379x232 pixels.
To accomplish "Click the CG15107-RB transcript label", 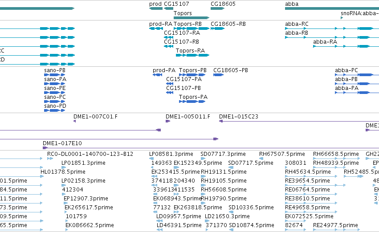I will click(x=182, y=42).
